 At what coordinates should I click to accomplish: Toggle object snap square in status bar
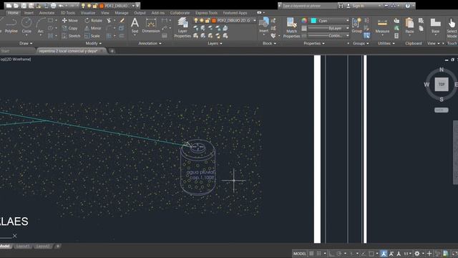click(x=371, y=254)
